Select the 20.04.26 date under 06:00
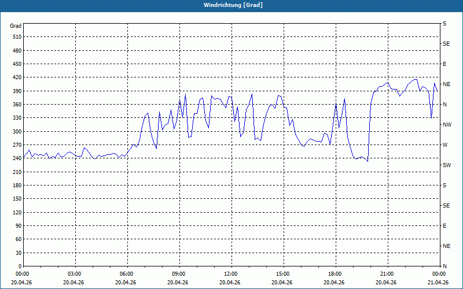Viewport: 463px width, 289px height. click(126, 283)
